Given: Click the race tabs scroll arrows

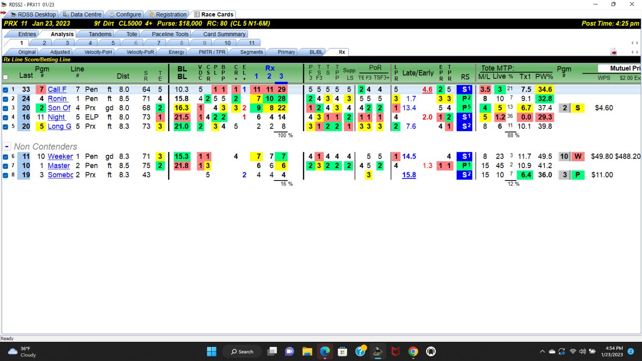Looking at the screenshot, I should click(x=634, y=43).
